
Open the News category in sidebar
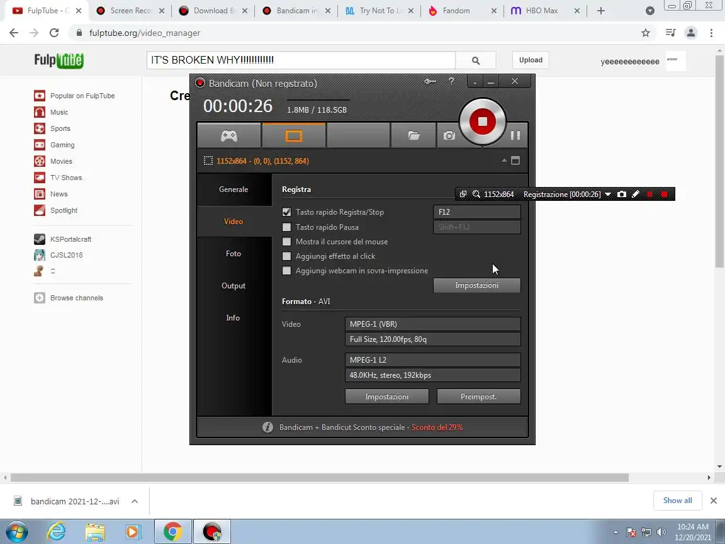point(51,194)
